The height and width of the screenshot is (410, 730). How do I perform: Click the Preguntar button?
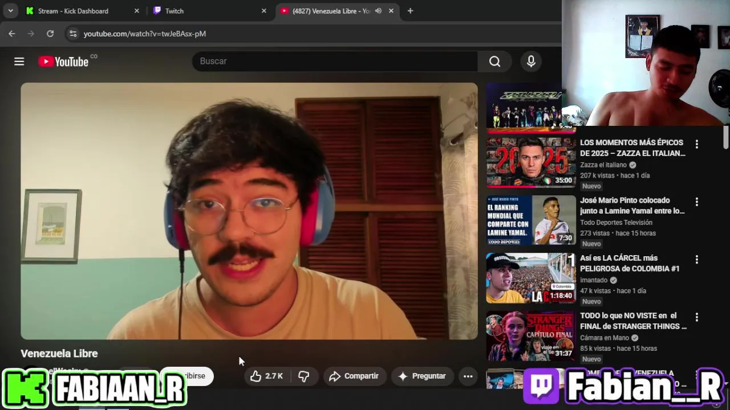point(421,376)
